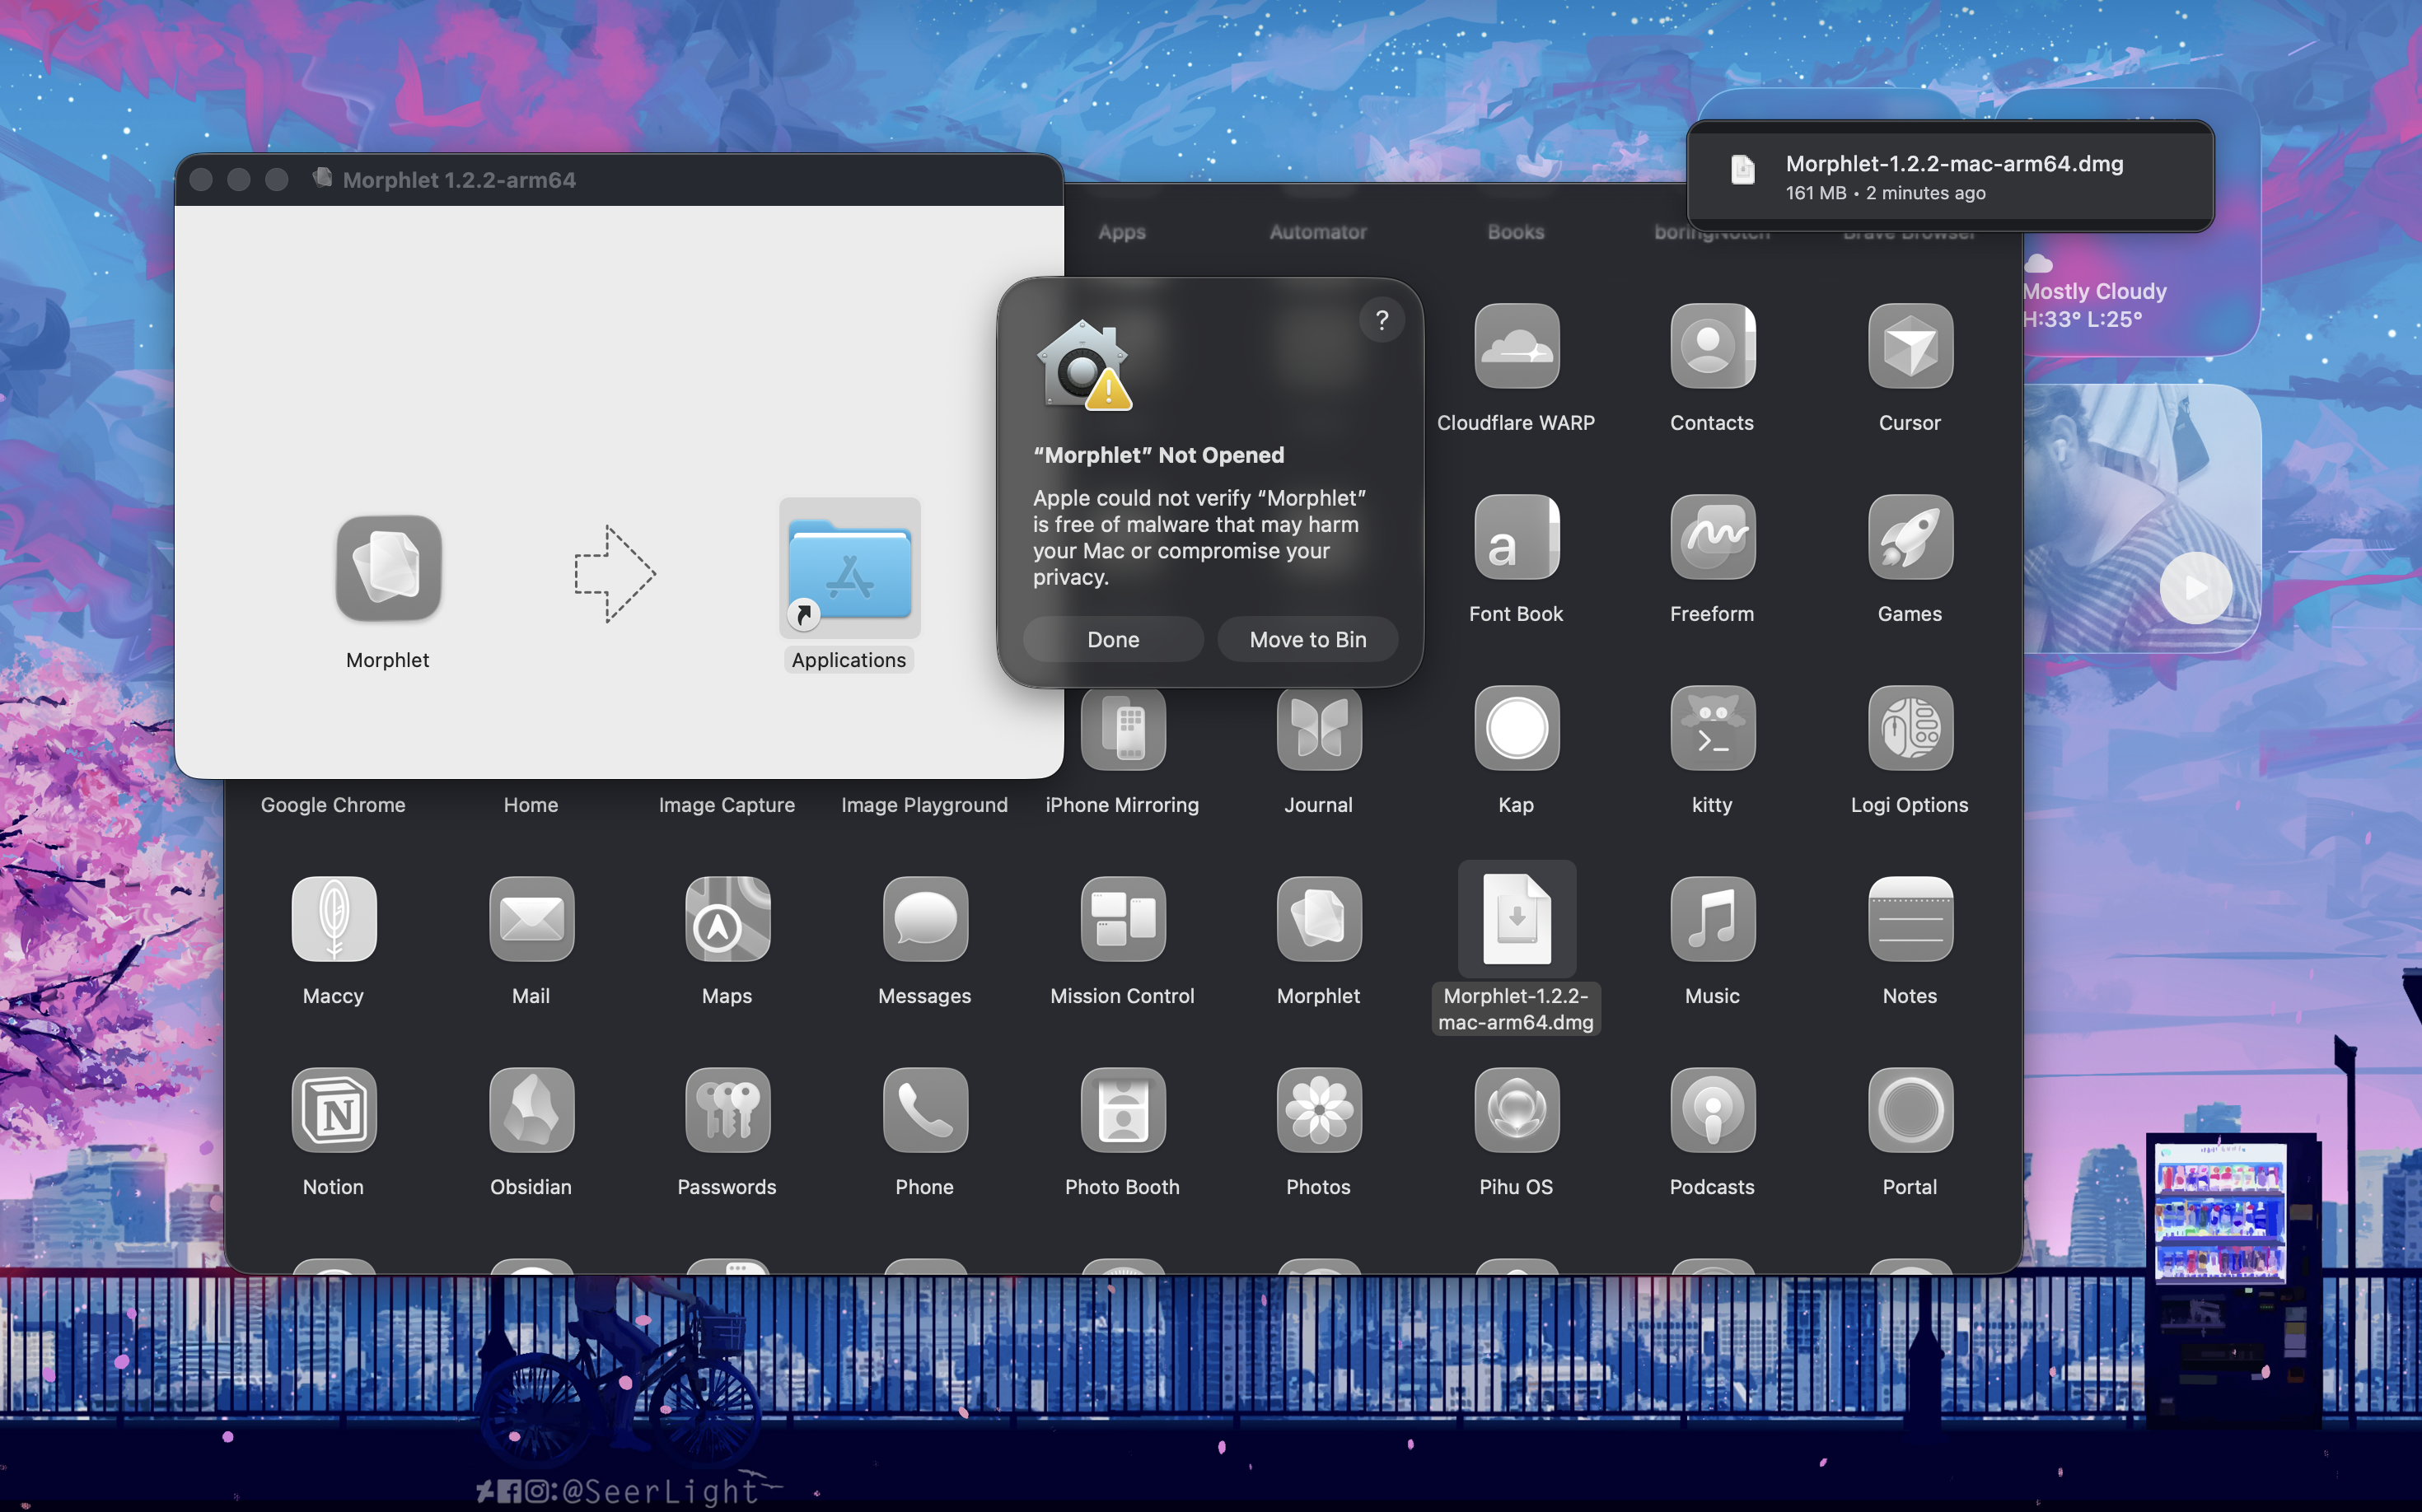Launch Pihu OS
The height and width of the screenshot is (1512, 2422).
click(1516, 1110)
